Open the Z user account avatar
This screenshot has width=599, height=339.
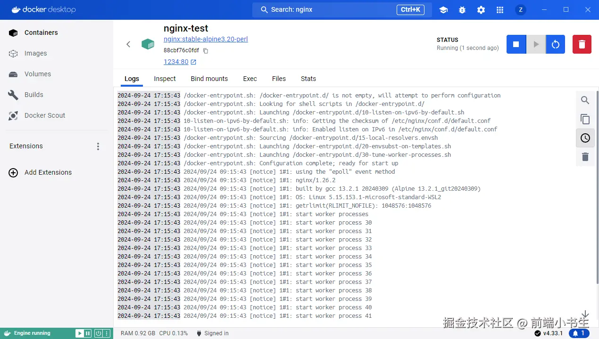coord(521,10)
